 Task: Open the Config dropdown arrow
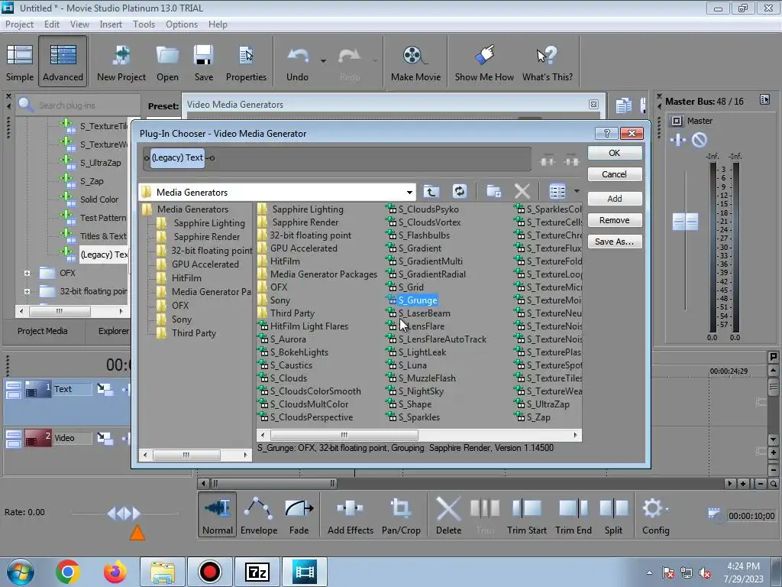click(x=667, y=508)
